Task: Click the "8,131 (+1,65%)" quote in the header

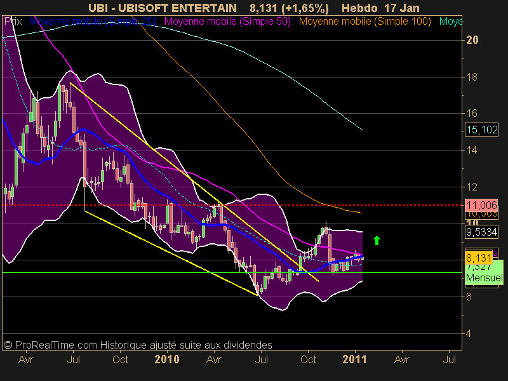Action: (290, 8)
